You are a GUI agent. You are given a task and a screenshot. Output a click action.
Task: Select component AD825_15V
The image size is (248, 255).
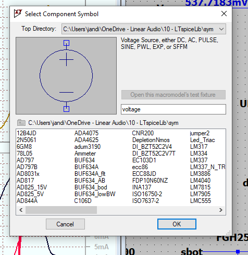coord(32,187)
